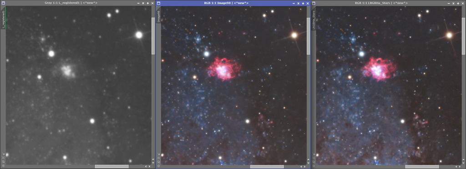Select the LRGBHa_Stars vertical view tab
Image resolution: width=466 pixels, height=169 pixels.
(314, 20)
